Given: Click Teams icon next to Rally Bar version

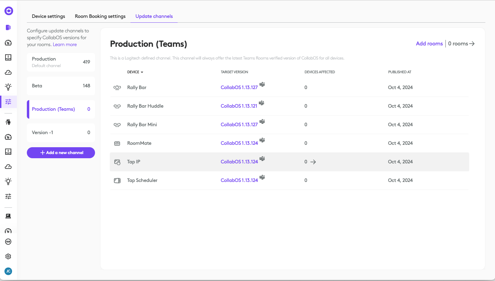Looking at the screenshot, I should [x=262, y=84].
